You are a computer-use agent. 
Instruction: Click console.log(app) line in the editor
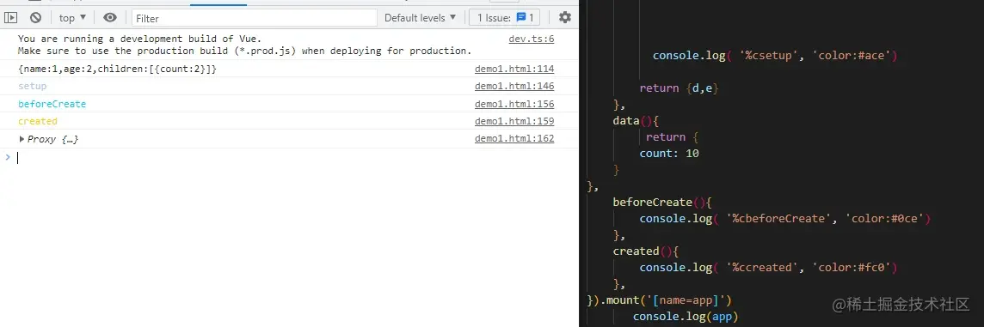686,317
